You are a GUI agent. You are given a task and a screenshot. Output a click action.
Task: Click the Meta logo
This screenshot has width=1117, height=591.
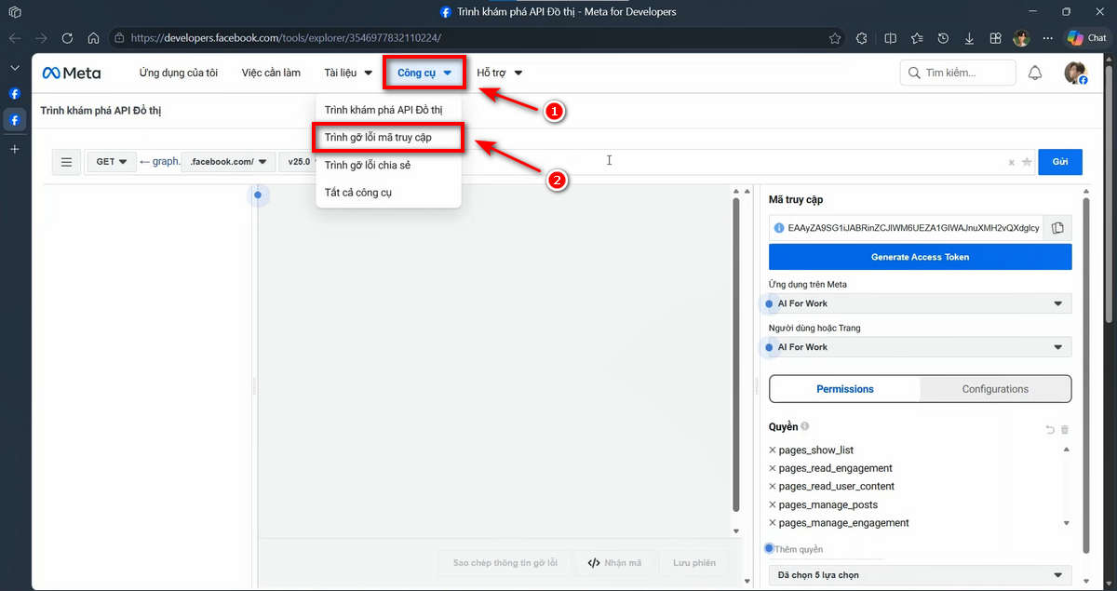pos(72,73)
